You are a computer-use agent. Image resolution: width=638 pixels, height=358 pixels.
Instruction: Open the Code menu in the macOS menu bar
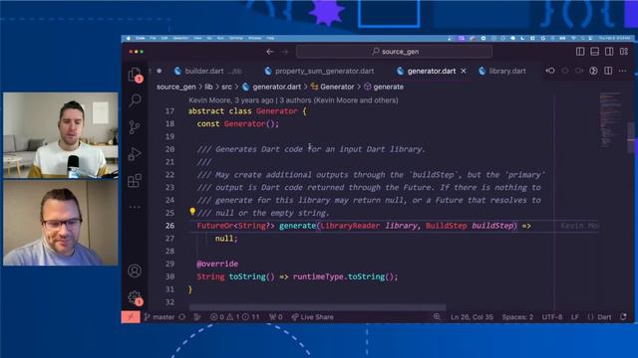coord(140,38)
